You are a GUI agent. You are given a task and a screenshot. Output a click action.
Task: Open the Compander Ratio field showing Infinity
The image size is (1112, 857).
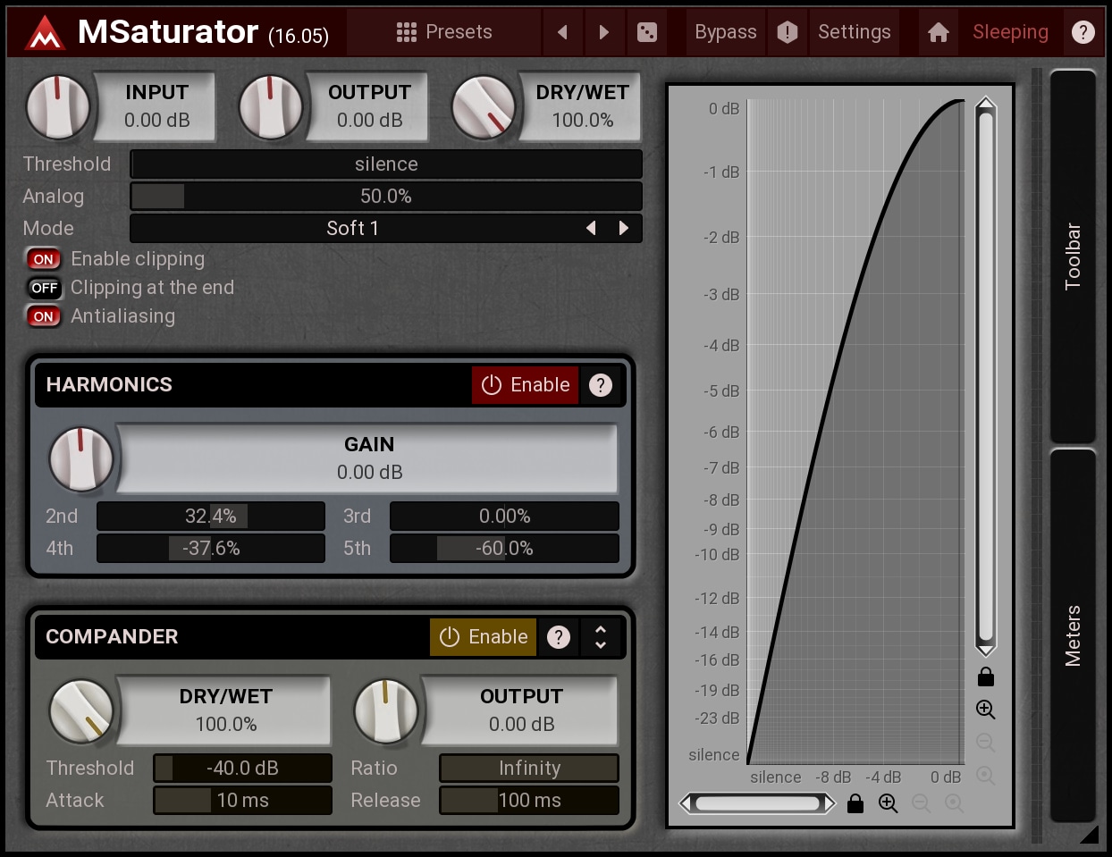tap(529, 769)
